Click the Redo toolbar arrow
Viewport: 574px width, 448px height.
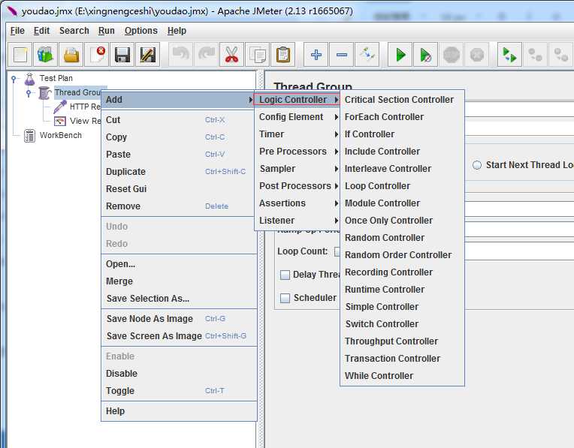click(207, 55)
